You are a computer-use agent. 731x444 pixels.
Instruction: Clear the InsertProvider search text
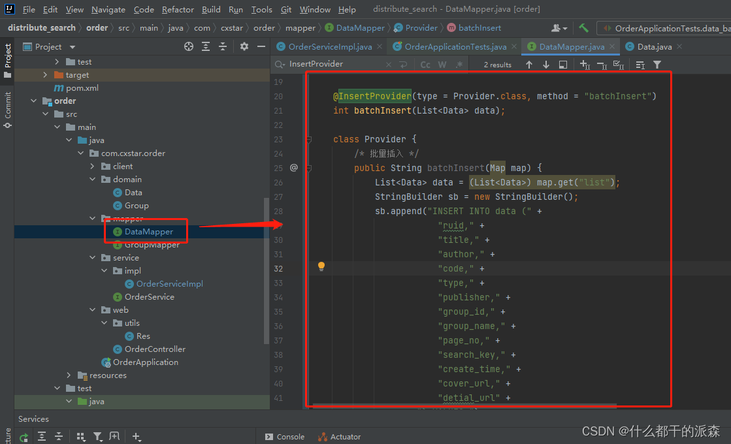click(x=388, y=64)
